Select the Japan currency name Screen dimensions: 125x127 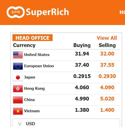tap(30, 77)
